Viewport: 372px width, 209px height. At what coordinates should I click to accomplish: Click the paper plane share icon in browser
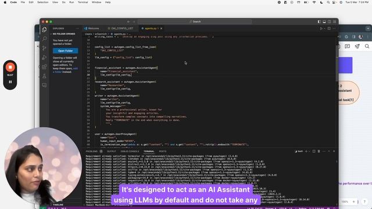(357, 46)
